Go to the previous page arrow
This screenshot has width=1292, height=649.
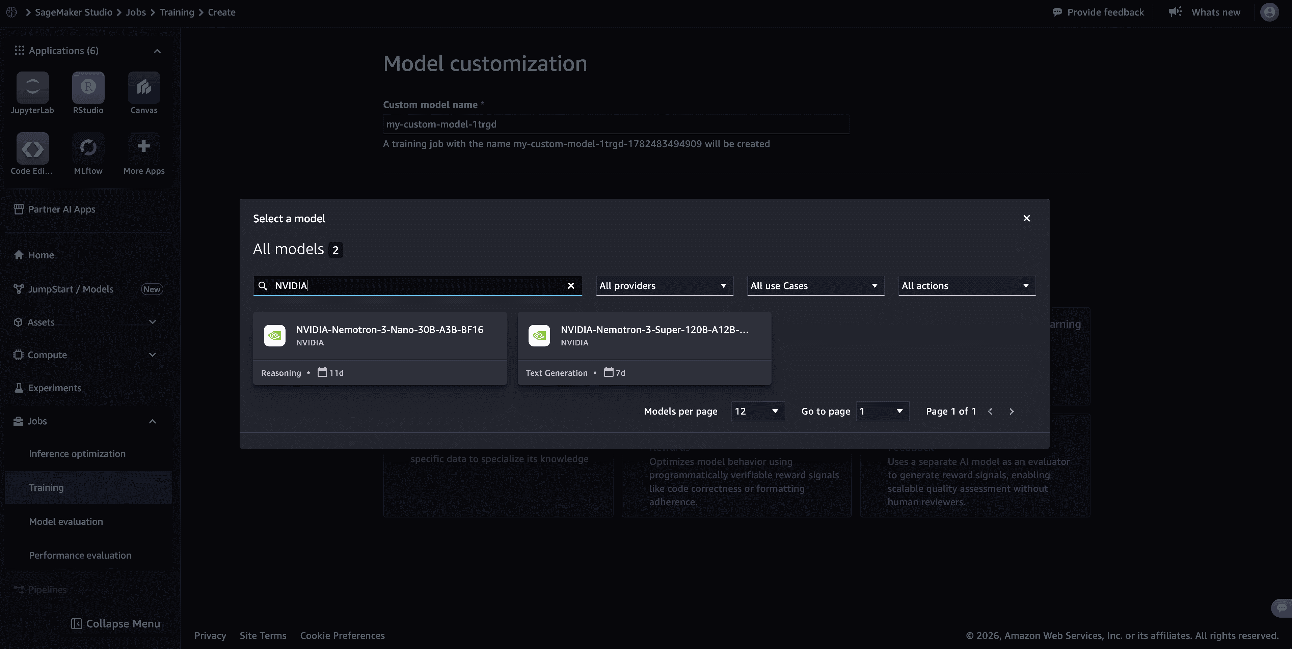[x=990, y=412]
